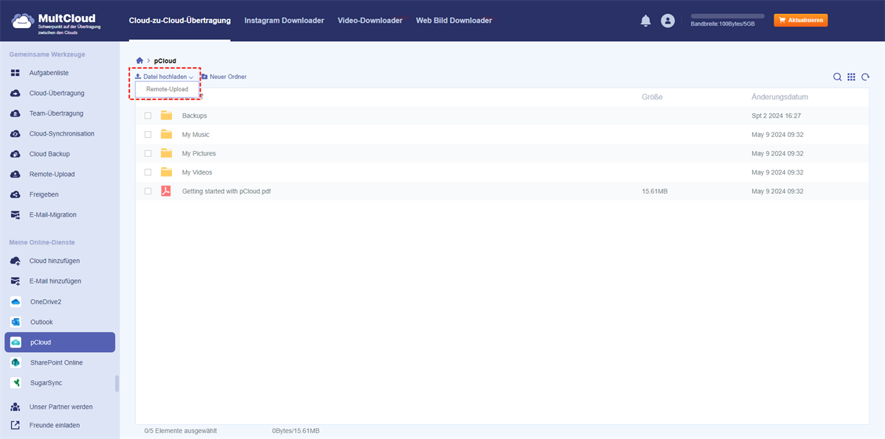Choose Remote-Upload from the dropdown menu
The image size is (885, 439).
(167, 89)
